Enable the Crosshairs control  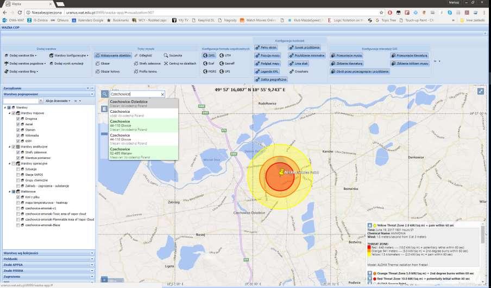click(x=299, y=72)
